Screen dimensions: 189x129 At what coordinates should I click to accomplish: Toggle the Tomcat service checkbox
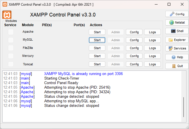11,64
